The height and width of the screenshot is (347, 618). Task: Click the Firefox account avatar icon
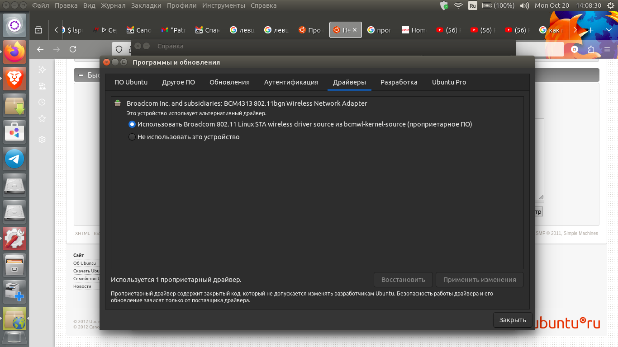click(x=575, y=49)
